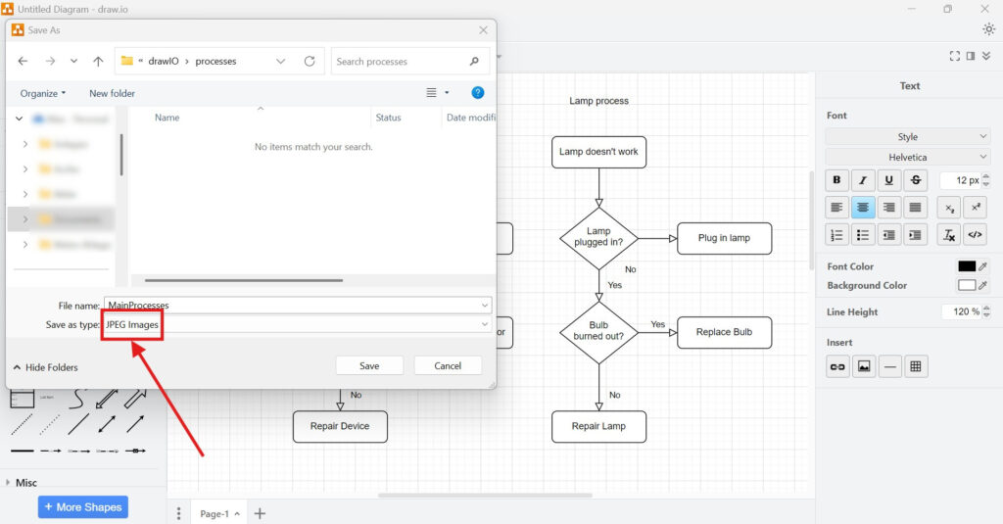Click the black Font Color swatch

click(967, 266)
